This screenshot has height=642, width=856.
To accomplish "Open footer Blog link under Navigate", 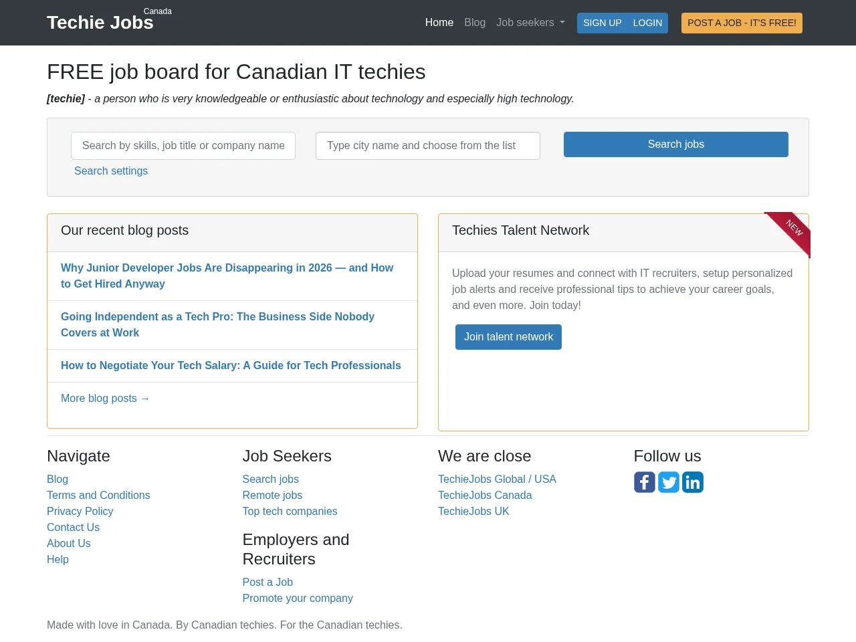I will coord(58,479).
